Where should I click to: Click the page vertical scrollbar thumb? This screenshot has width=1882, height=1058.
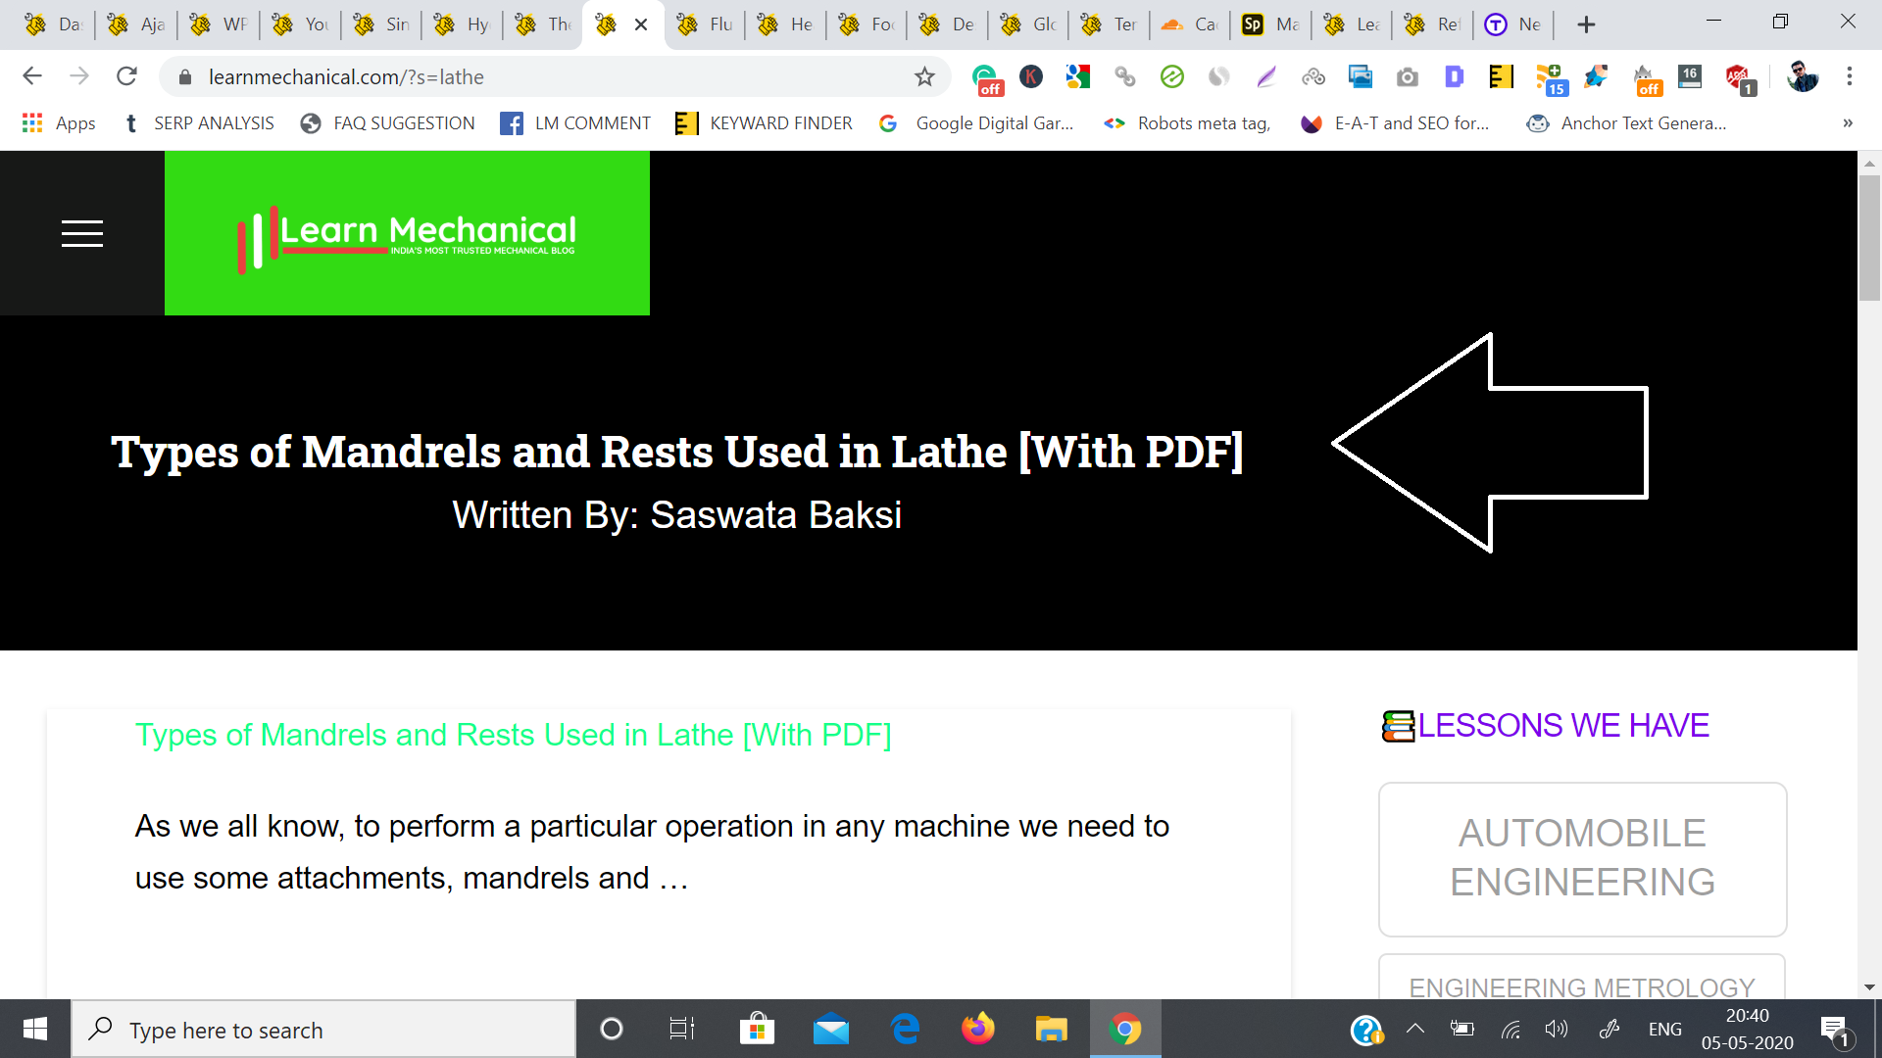click(x=1868, y=240)
